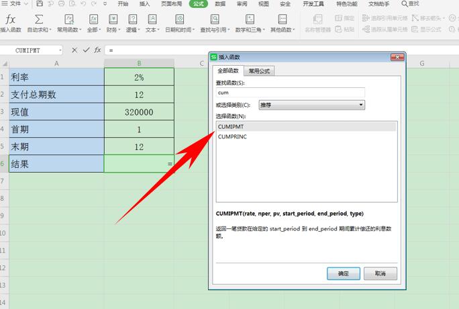Click 移去箭头 remove arrows
Viewport: 459px width, 309px height.
[x=427, y=18]
